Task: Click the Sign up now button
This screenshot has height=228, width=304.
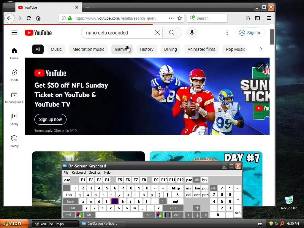Action: [x=50, y=119]
